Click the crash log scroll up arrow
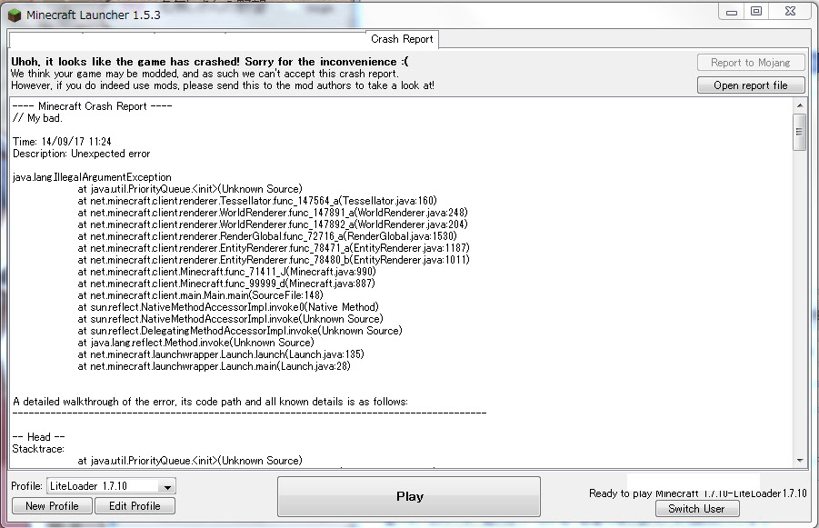 pyautogui.click(x=800, y=105)
